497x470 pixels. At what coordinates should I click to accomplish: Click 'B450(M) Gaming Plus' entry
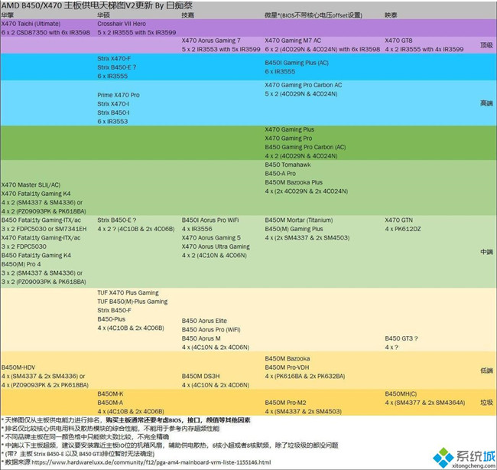click(294, 229)
